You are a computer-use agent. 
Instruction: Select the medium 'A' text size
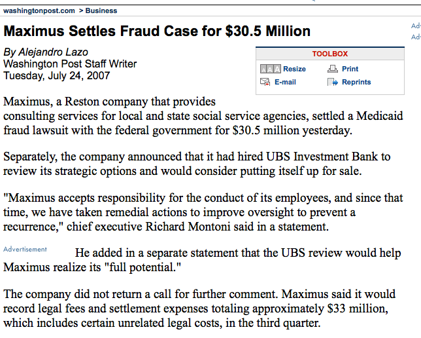[269, 69]
